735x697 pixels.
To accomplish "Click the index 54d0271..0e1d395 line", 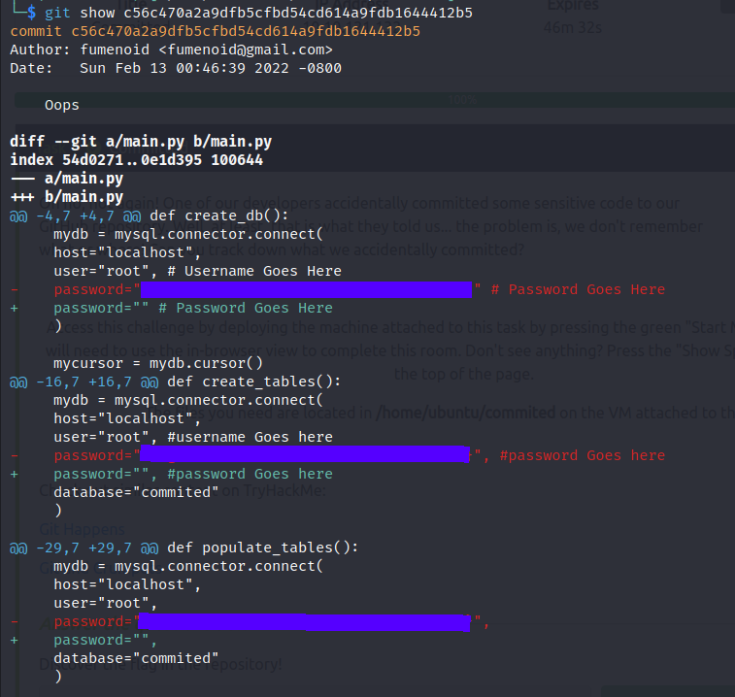I will coord(136,160).
